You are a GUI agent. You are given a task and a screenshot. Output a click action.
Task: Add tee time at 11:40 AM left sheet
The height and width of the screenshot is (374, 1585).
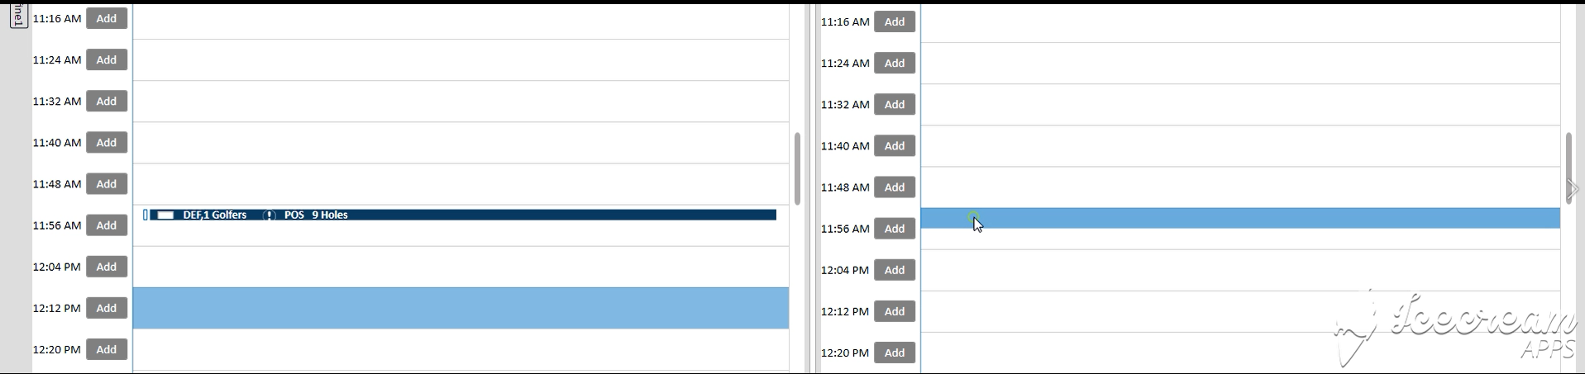tap(107, 143)
